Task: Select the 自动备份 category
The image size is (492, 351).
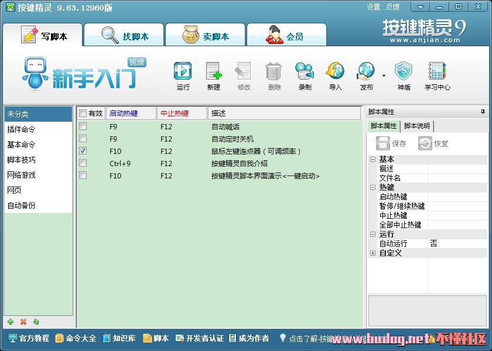Action: tap(38, 205)
